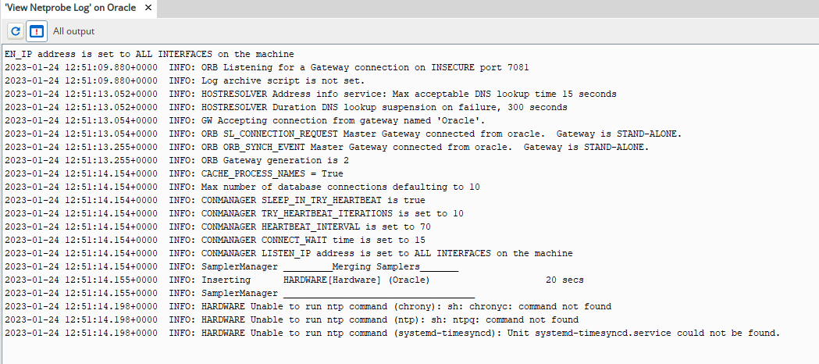Click the 'CACHE_PROCESS_NAMES = True' log entry
819x364 pixels.
174,174
